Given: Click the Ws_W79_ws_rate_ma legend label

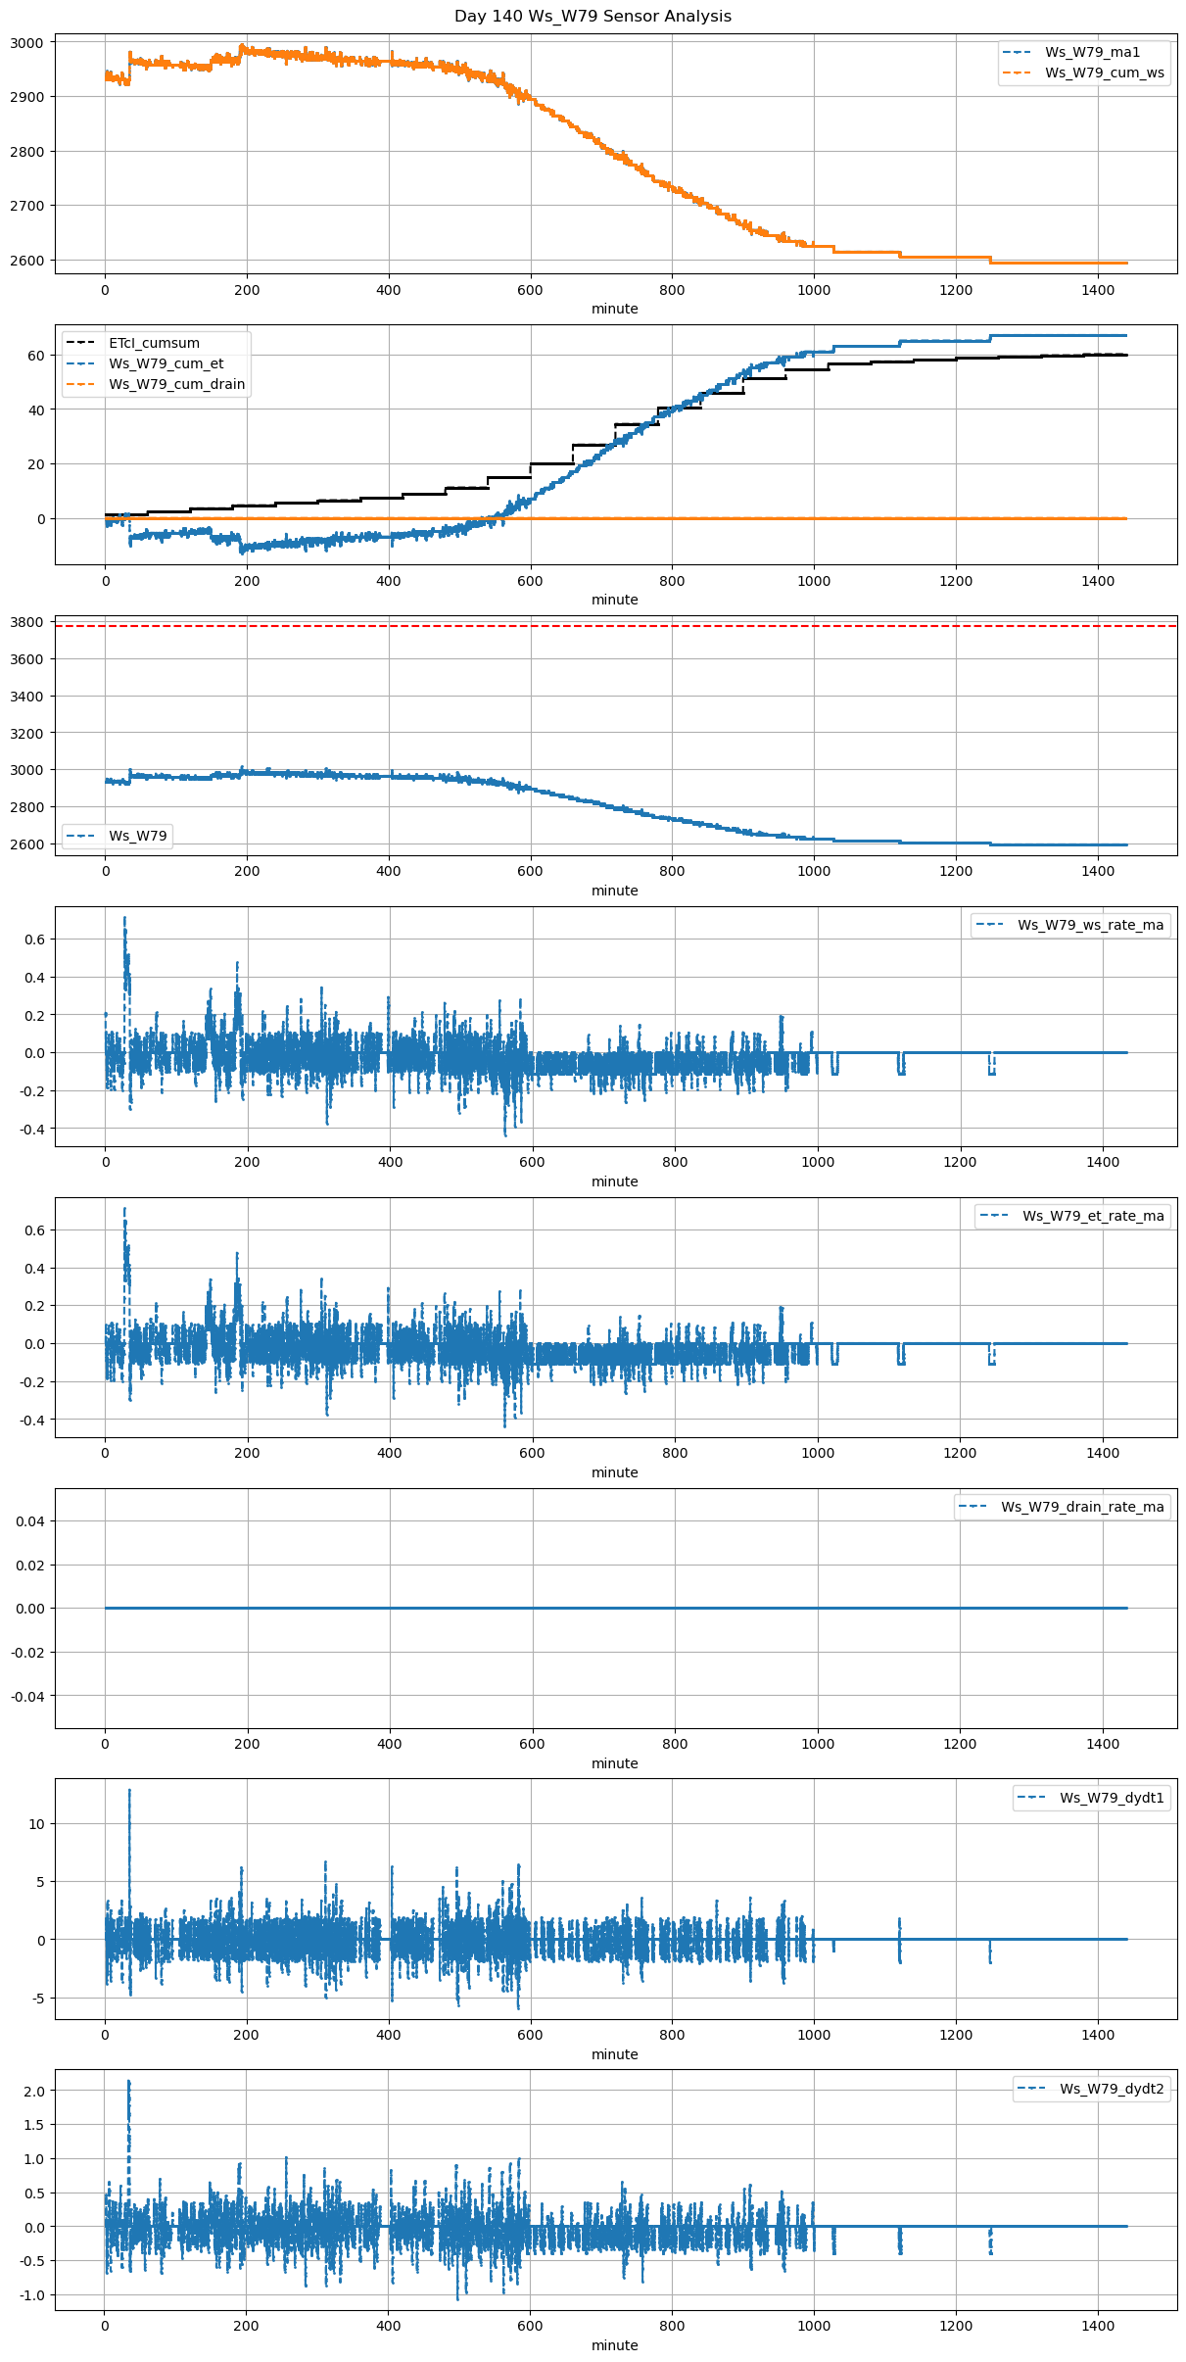Looking at the screenshot, I should 1090,925.
